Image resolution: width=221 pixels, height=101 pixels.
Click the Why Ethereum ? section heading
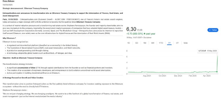pyautogui.click(x=9, y=38)
